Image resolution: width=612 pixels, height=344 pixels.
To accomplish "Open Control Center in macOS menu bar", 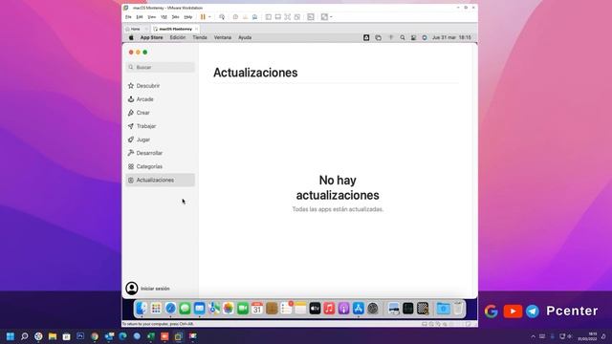I will click(413, 38).
